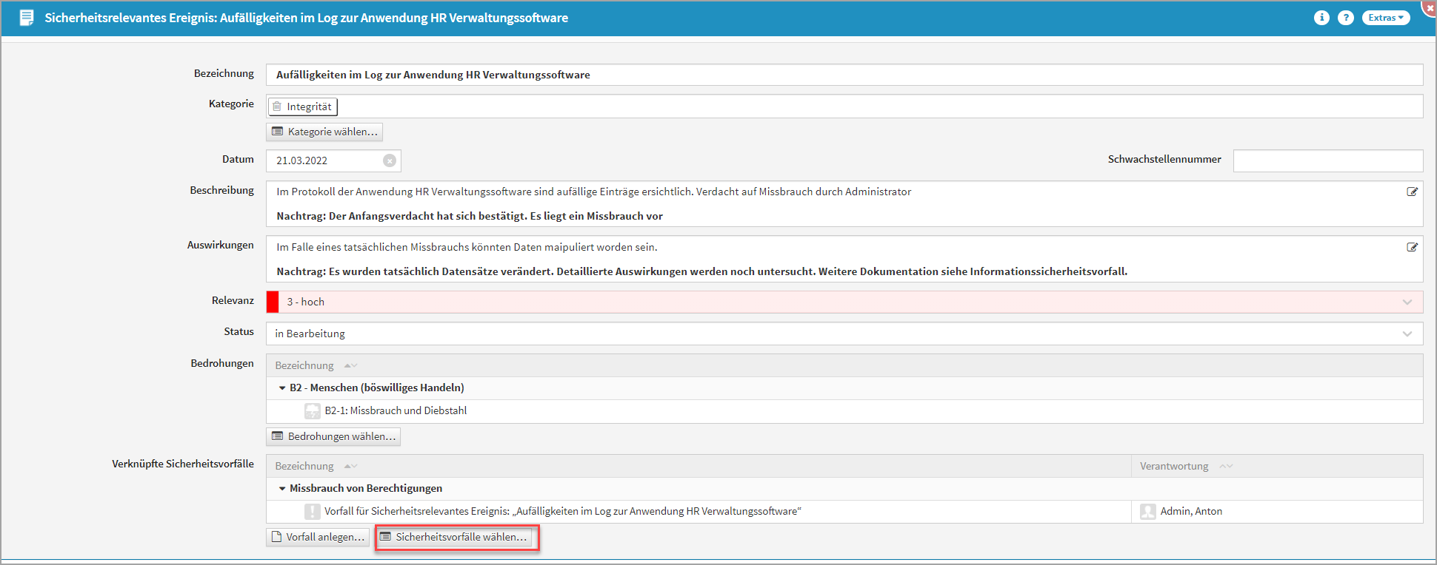Viewport: 1437px width, 565px height.
Task: Click the info icon in header
Action: coord(1321,18)
